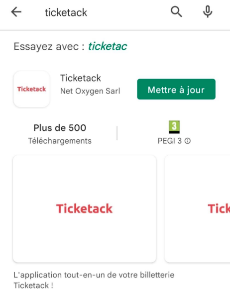Follow the suggested "ticketac" search link
Viewport: 230px width, 299px height.
pos(108,46)
